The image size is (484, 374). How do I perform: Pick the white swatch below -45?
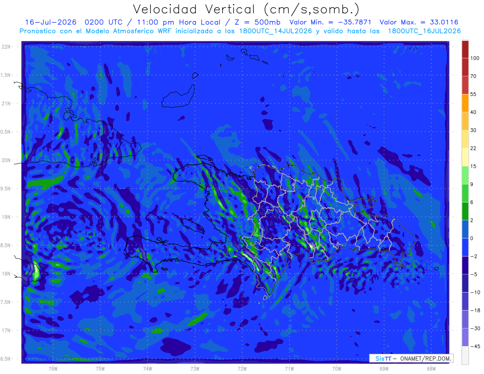[465, 355]
